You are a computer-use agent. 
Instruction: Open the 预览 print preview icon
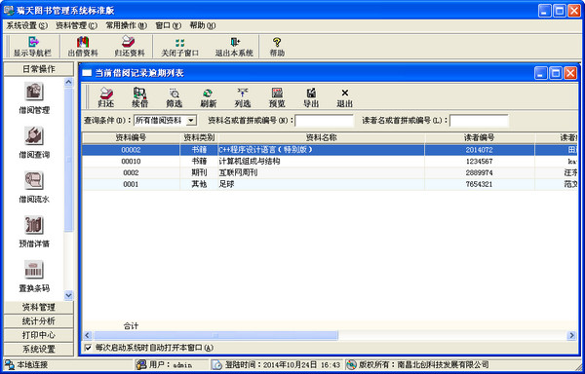277,98
